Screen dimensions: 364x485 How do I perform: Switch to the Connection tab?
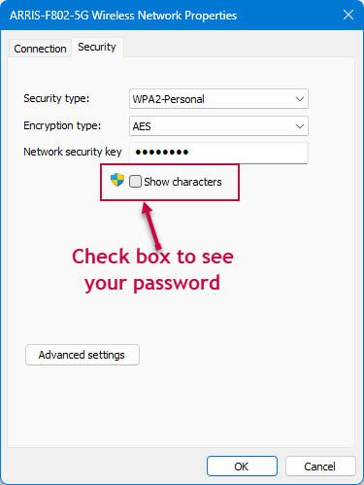(x=40, y=49)
